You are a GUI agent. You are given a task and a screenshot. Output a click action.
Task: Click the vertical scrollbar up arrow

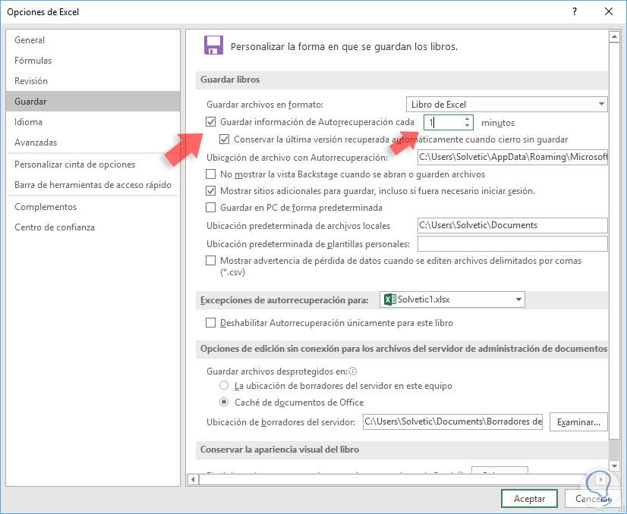coord(614,37)
